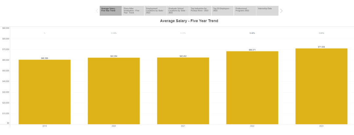The width and height of the screenshot is (354, 135).
Task: Click the 3.14% growth label
Action: click(114, 33)
